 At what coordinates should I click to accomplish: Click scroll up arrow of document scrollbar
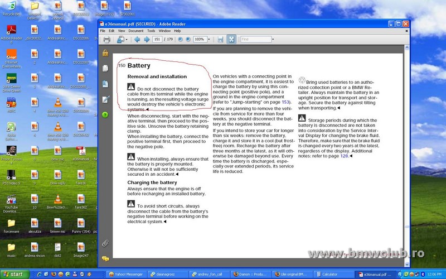(x=407, y=48)
